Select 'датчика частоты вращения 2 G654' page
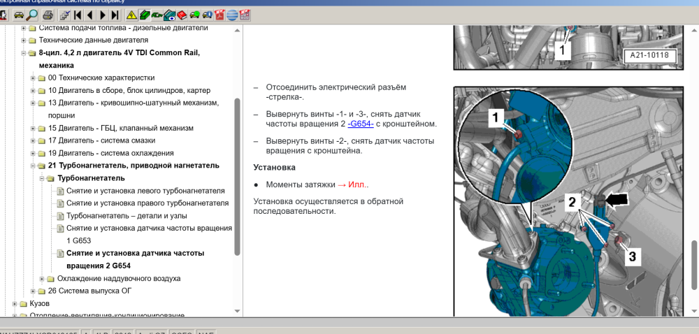The image size is (699, 334). pyautogui.click(x=136, y=259)
